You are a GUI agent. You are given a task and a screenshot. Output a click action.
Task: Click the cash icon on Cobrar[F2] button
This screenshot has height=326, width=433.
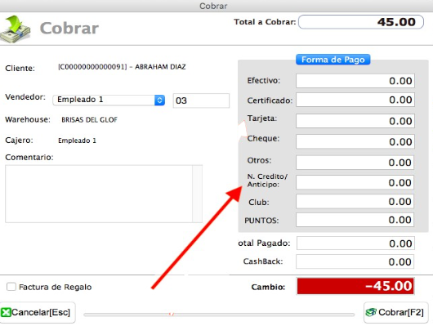coord(371,312)
